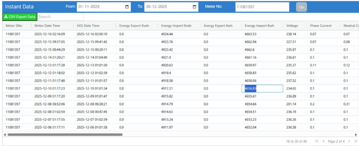Screen dimensions: 359x146
Task: Click the Energy Import Kvah column header
Action: (176, 26)
